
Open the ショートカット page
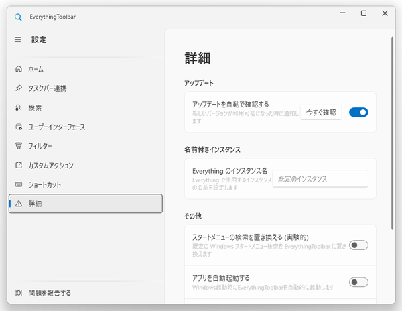86,184
